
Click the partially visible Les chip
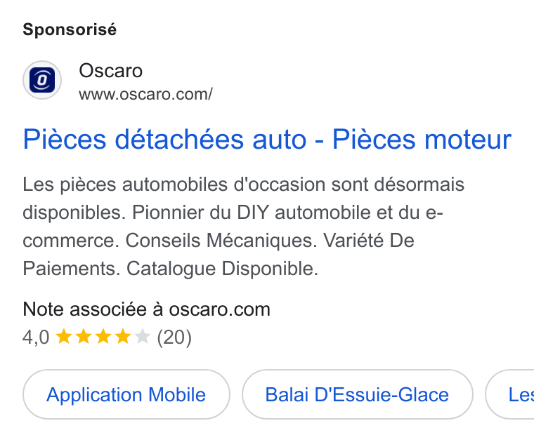(x=510, y=394)
